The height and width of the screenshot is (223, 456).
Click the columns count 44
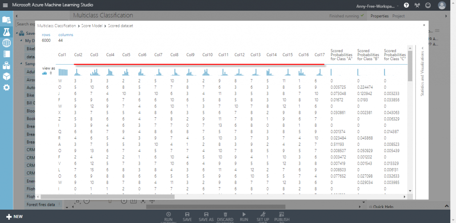pos(61,41)
